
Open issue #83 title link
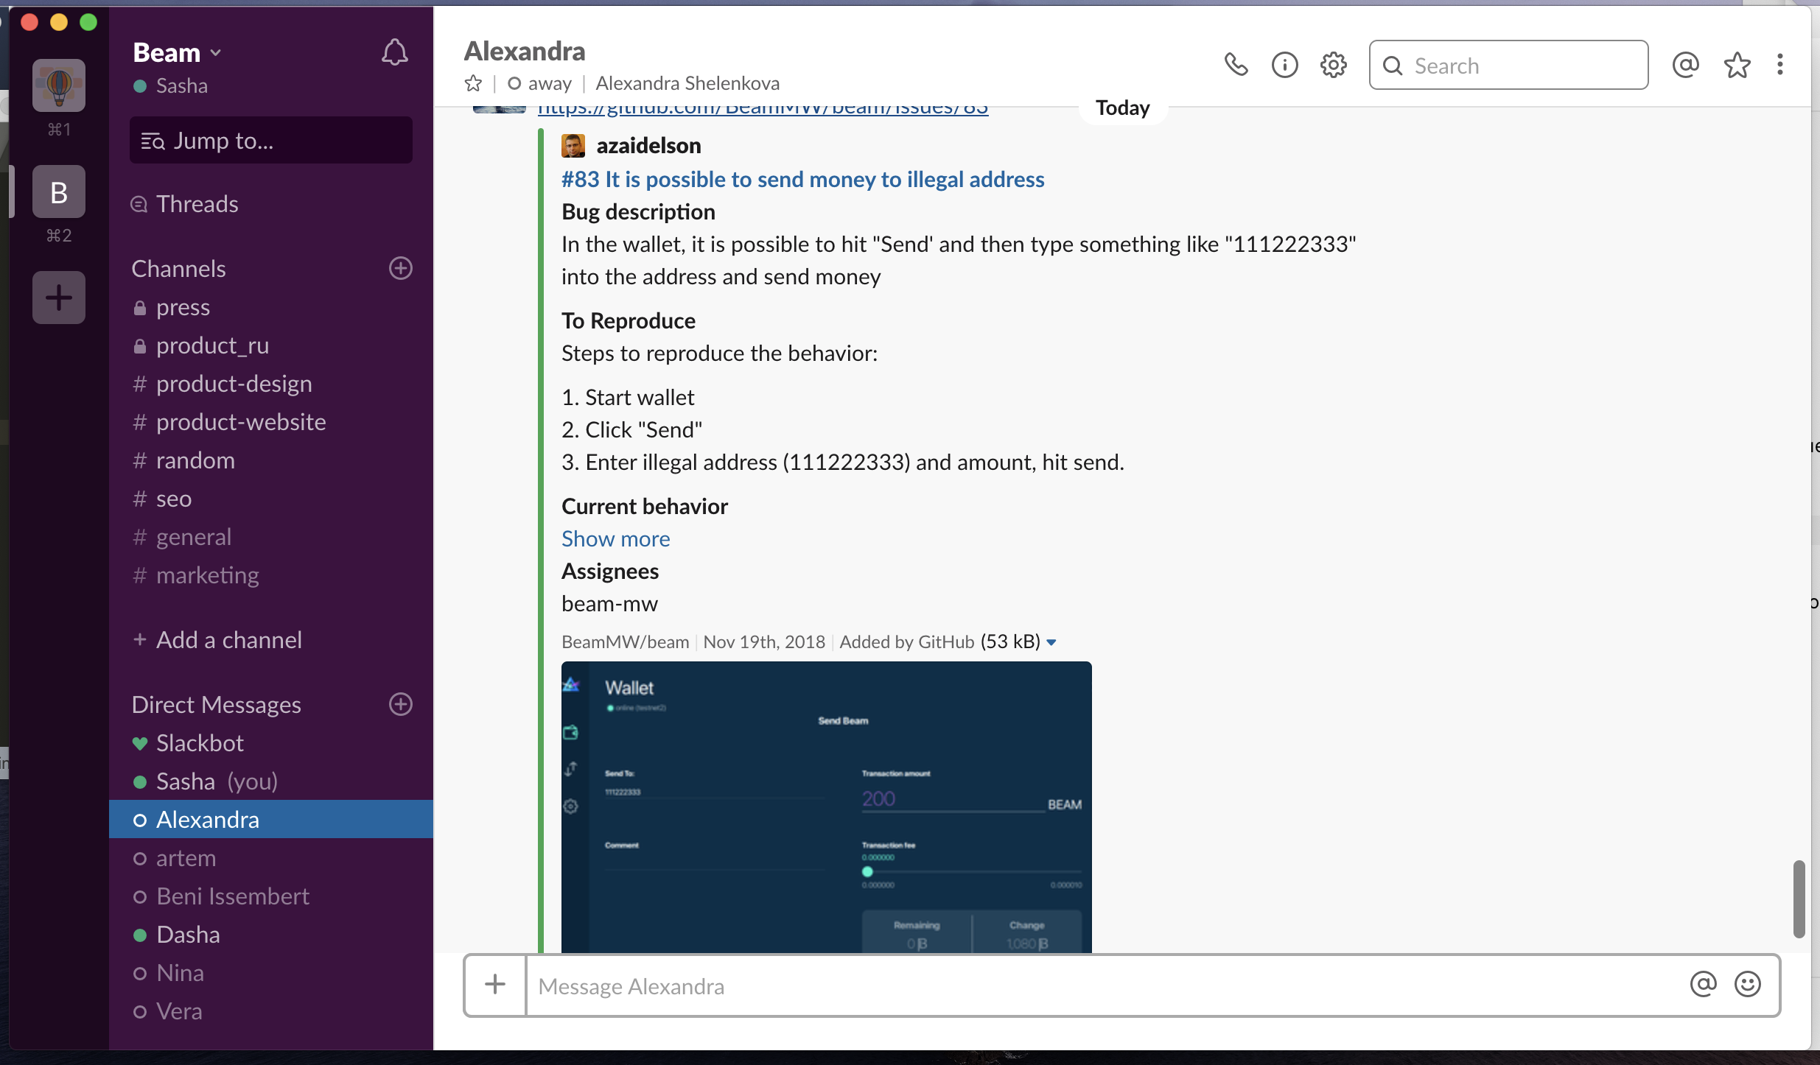pos(802,179)
